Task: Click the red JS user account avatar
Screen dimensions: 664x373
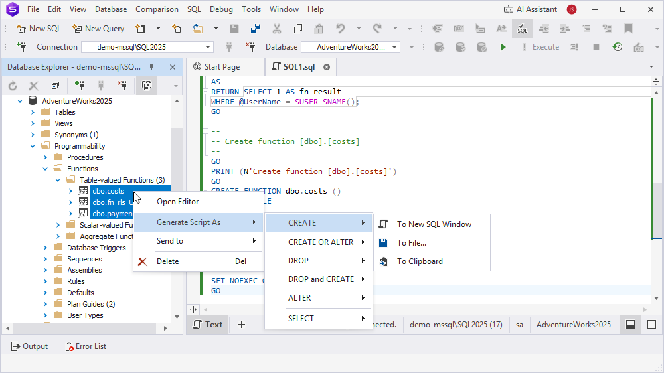Action: point(572,9)
